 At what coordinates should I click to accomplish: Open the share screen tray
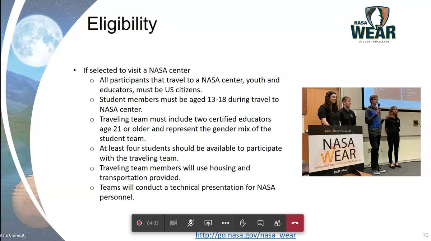(x=208, y=223)
